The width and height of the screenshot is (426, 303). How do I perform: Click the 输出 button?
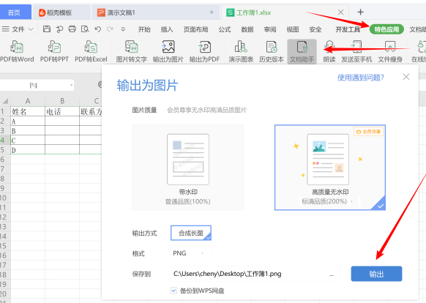pos(376,274)
